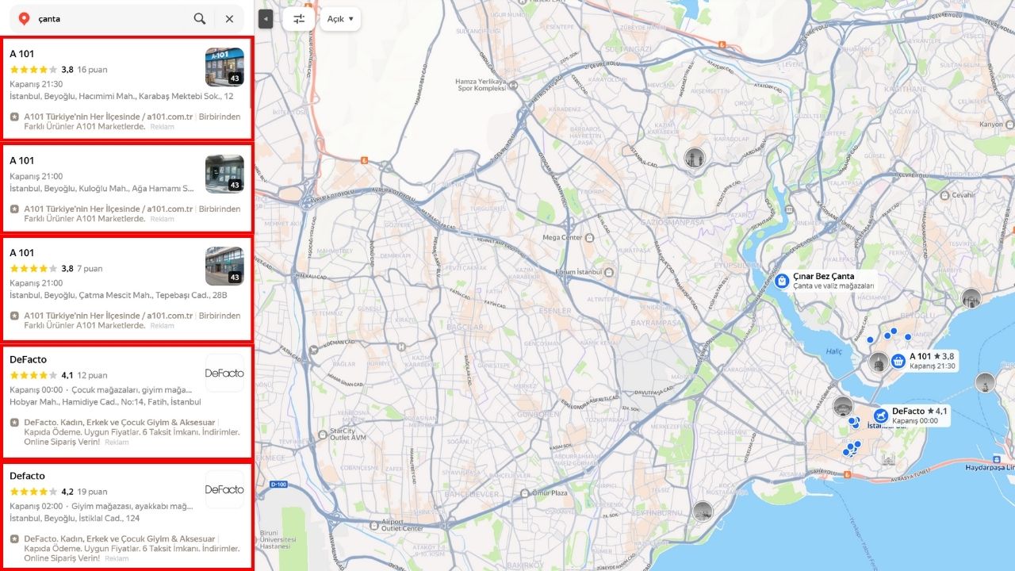Clear the çanta search with the X
This screenshot has height=571, width=1015.
point(229,18)
